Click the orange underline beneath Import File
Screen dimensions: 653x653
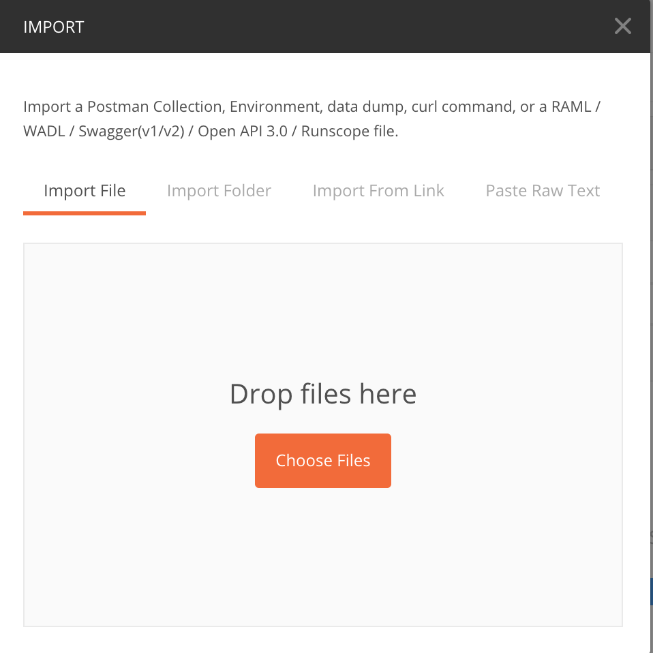[85, 213]
